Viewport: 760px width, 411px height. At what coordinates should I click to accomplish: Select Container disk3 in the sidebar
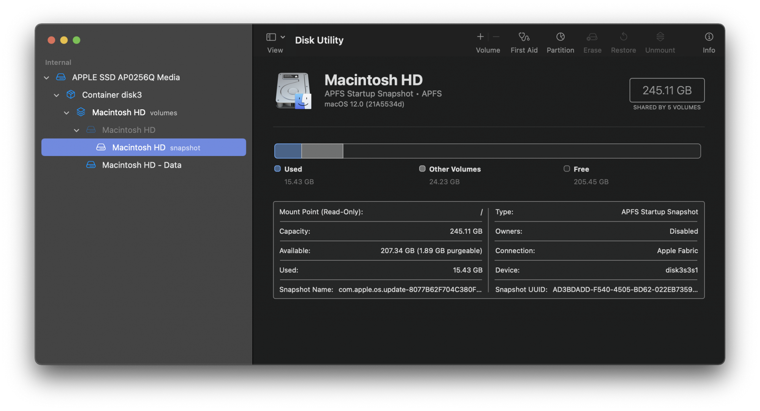pyautogui.click(x=144, y=95)
